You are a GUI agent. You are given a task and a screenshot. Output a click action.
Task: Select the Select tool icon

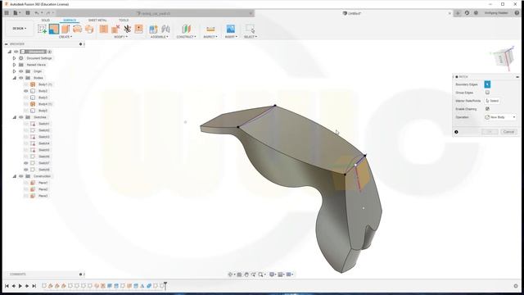click(x=250, y=29)
